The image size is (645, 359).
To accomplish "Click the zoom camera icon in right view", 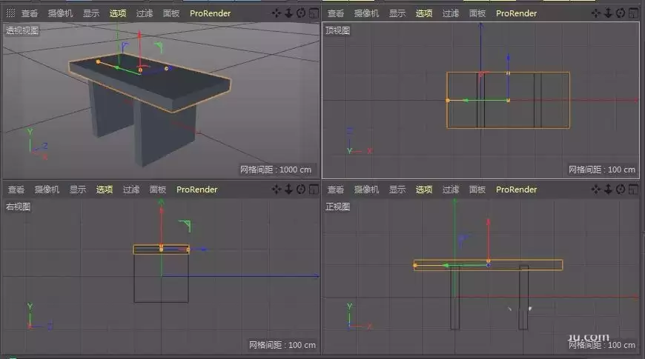I will 289,189.
